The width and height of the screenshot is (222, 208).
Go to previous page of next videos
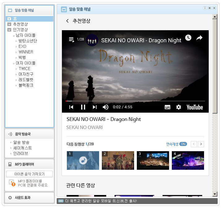194,144
